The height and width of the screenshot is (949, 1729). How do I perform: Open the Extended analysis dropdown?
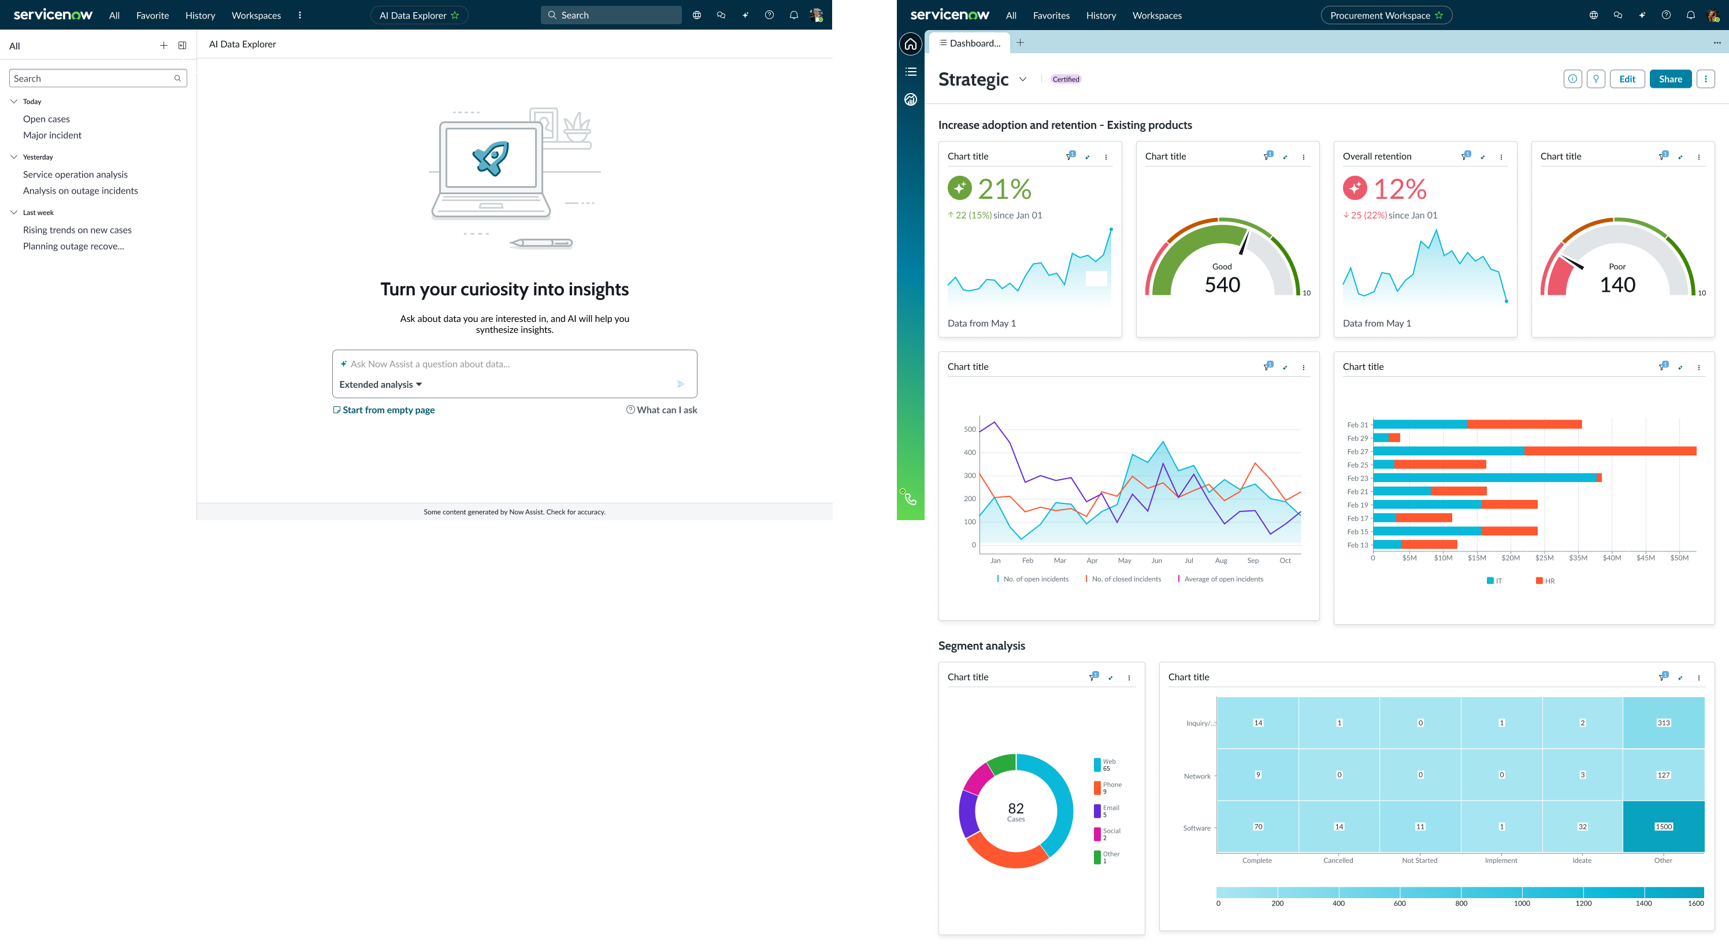point(381,384)
